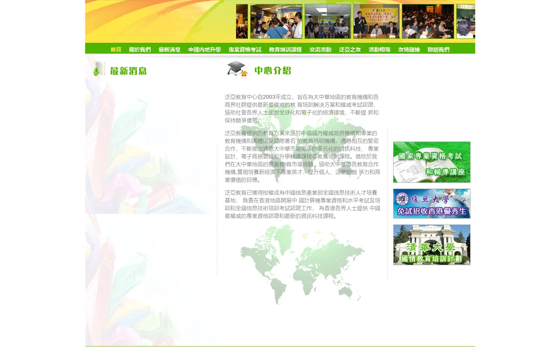
Task: Click the graduation cap icon beside 中心介紹
Action: click(x=237, y=69)
